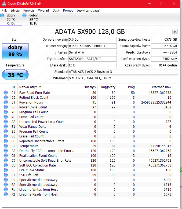This screenshot has width=182, height=209.
Task: Click status circle for AB Program Fail Count
Action: 6,112
